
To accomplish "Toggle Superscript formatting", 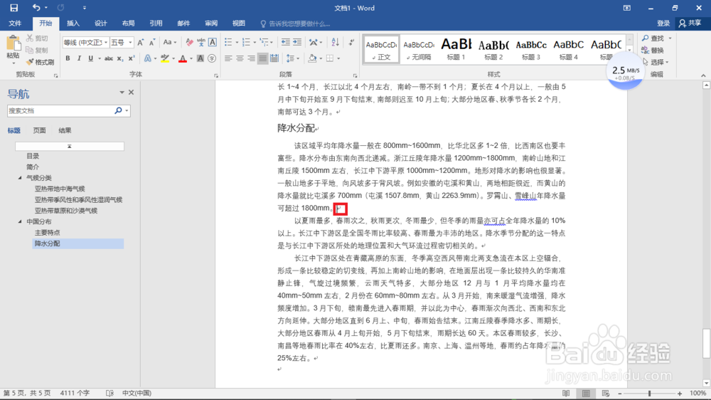I will [132, 58].
